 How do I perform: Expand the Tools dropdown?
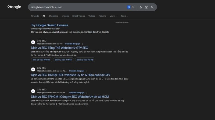(124, 16)
